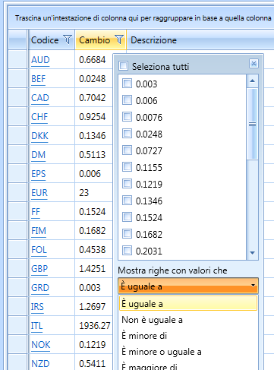Tick the 0.0248 filter checkbox
Image resolution: width=274 pixels, height=370 pixels.
(x=127, y=133)
